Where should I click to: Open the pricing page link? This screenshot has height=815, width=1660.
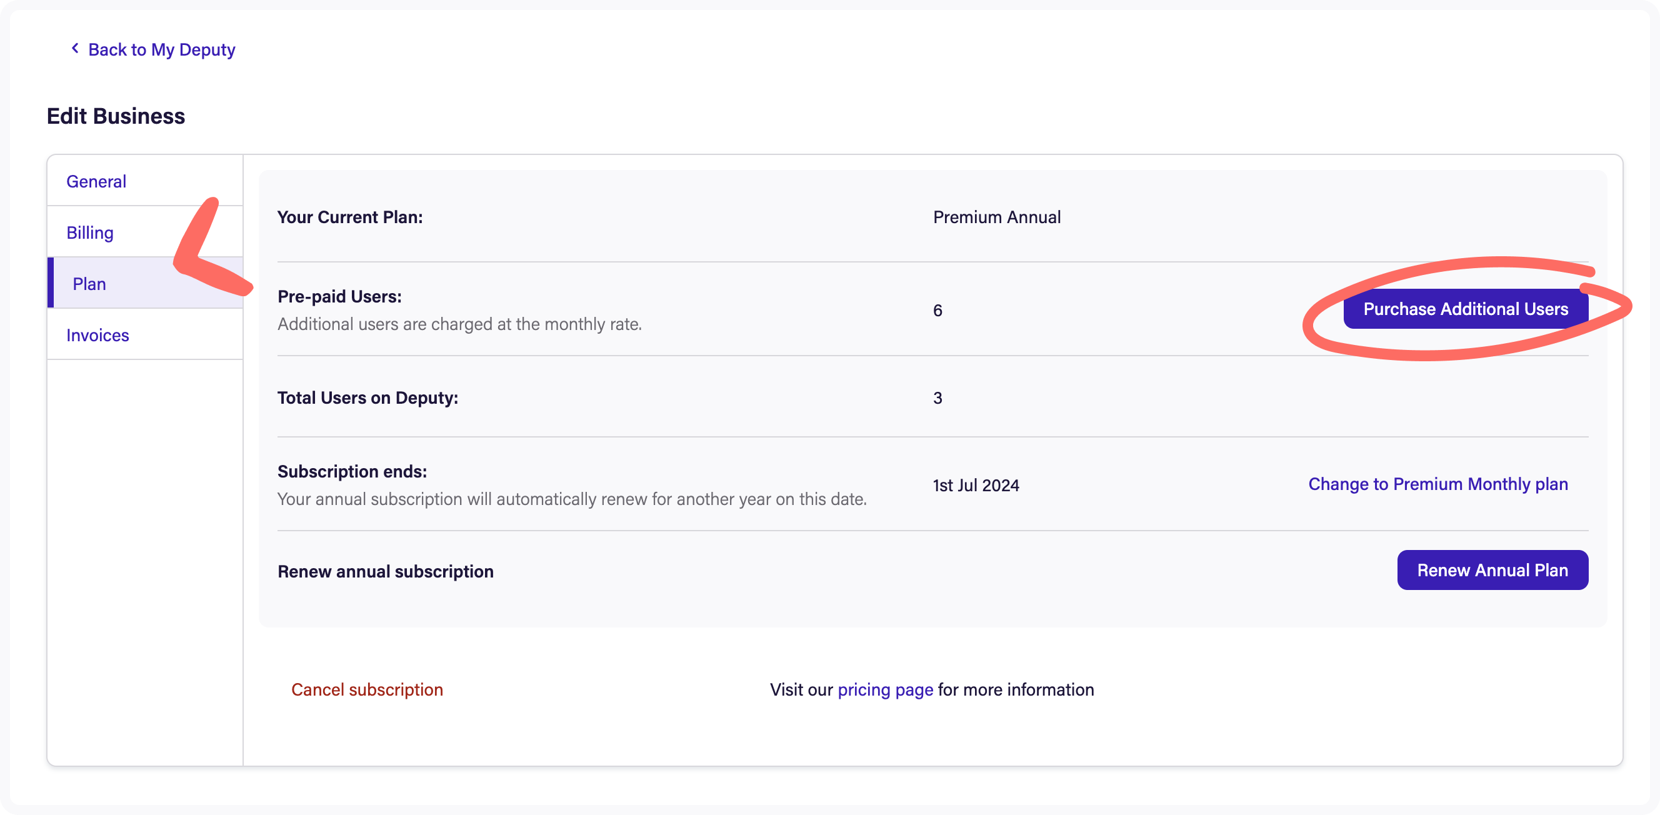885,689
